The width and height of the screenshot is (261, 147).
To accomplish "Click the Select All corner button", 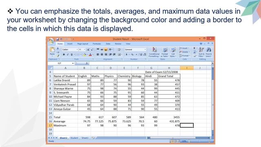I will [x=50, y=68].
